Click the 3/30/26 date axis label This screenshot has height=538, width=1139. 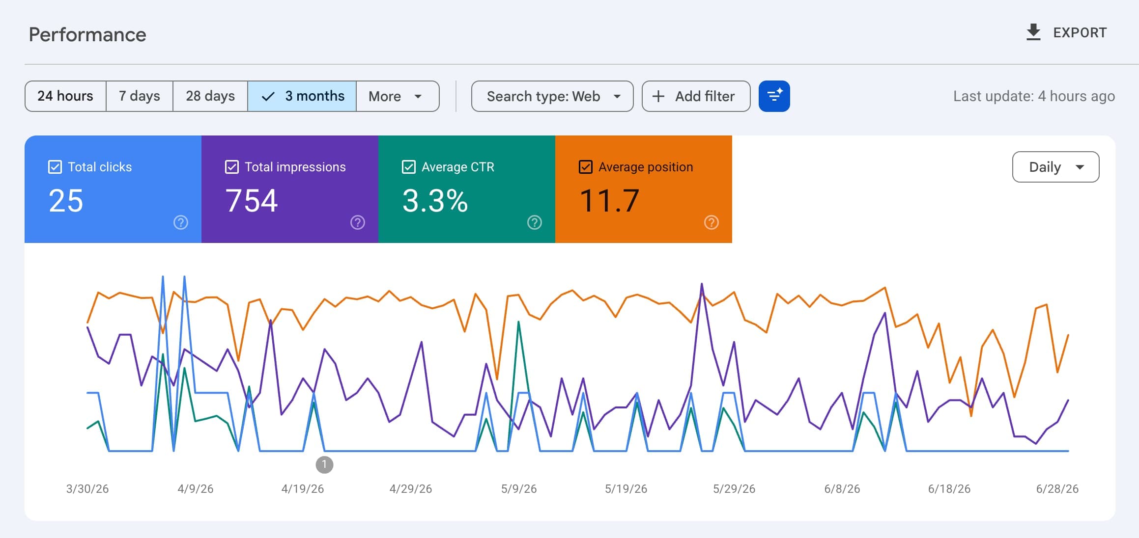87,489
